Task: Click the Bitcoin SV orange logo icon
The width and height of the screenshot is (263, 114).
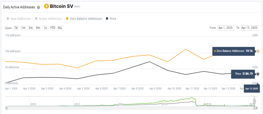Action: [46, 6]
